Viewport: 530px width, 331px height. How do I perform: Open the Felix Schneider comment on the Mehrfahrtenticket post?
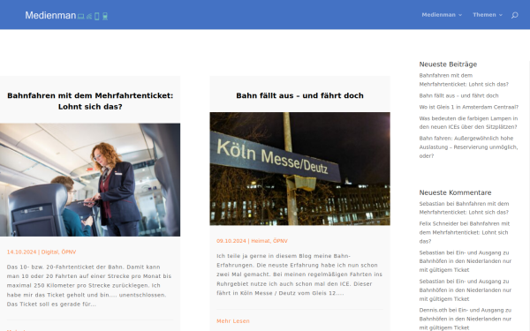click(465, 232)
